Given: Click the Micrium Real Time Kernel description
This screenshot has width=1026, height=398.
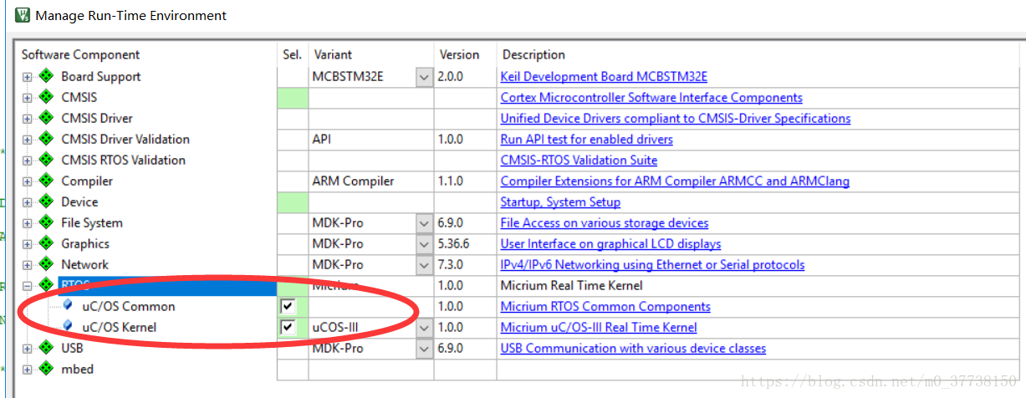Looking at the screenshot, I should pyautogui.click(x=571, y=285).
